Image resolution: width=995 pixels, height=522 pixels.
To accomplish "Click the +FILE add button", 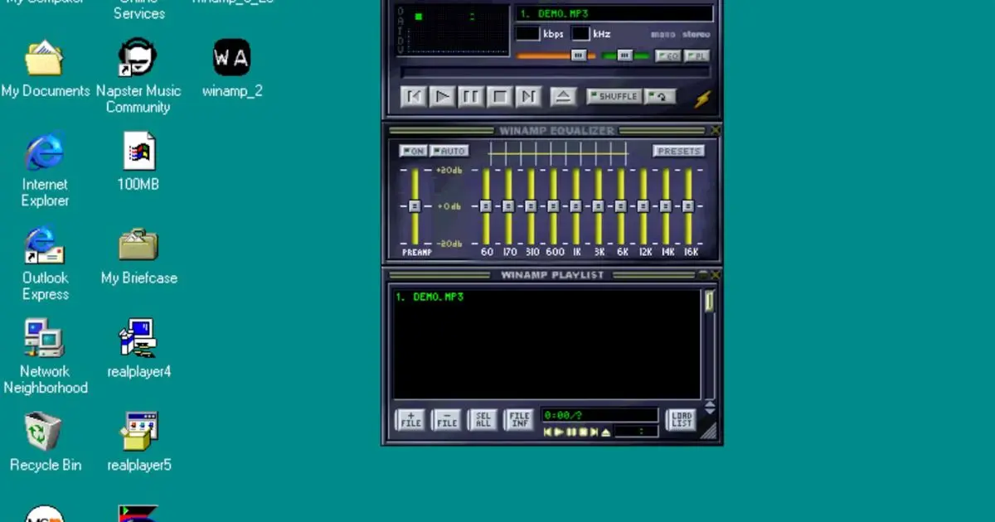I will [x=410, y=420].
